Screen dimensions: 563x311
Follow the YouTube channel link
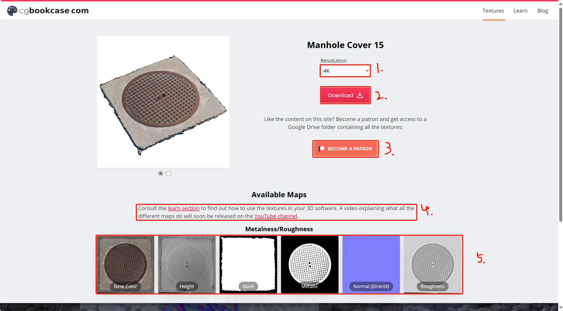tap(276, 216)
